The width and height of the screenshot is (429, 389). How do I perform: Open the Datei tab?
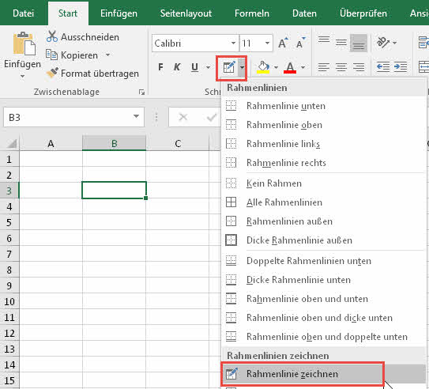point(23,13)
